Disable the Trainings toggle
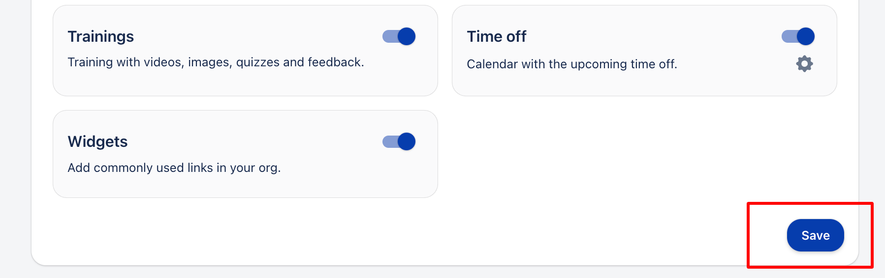The width and height of the screenshot is (885, 278). tap(399, 36)
